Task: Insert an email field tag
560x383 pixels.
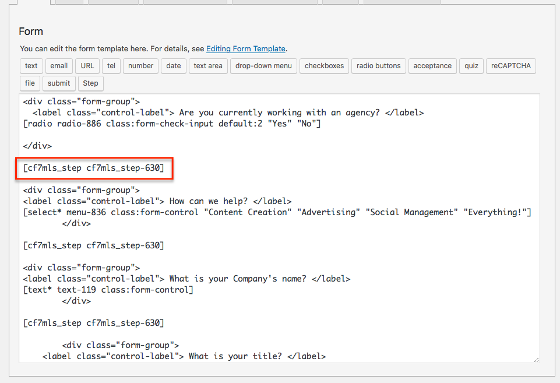Action: point(59,66)
